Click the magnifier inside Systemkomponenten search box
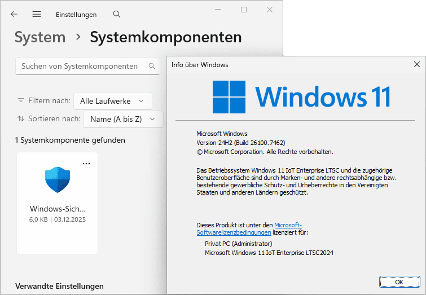 click(x=152, y=66)
